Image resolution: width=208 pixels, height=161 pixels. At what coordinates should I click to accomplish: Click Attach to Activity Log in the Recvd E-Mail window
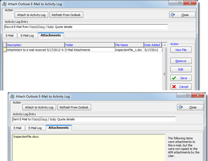point(31,15)
